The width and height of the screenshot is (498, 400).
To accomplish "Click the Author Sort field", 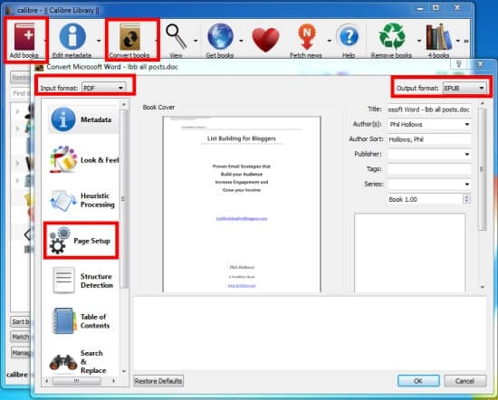I will (x=429, y=139).
